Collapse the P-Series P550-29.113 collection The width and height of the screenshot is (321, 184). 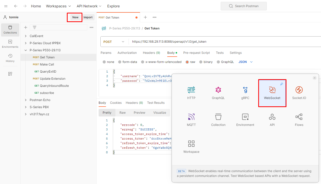coord(26,50)
